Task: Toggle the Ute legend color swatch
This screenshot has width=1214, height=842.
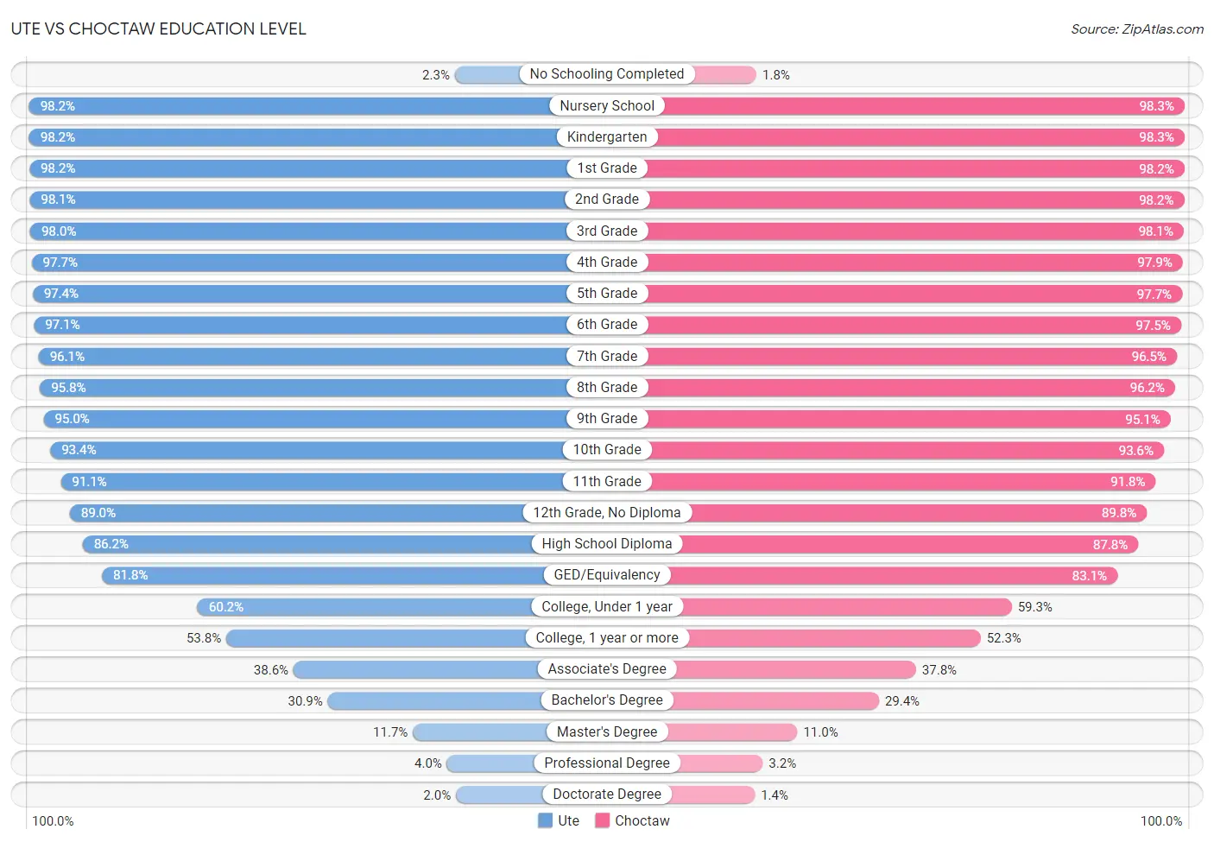Action: pyautogui.click(x=545, y=820)
